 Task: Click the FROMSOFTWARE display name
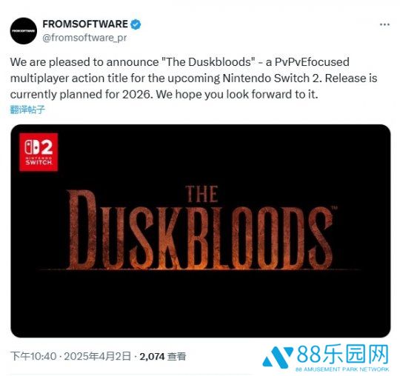point(85,24)
